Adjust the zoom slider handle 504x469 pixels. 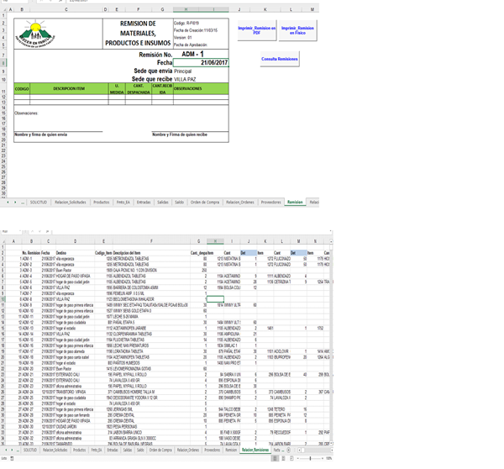tap(310, 458)
